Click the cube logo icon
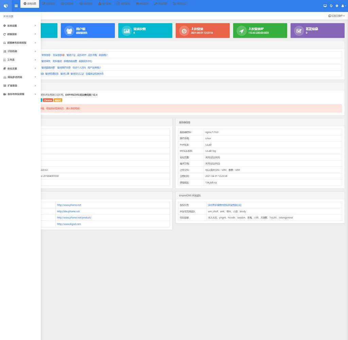This screenshot has width=348, height=340. (5, 6)
